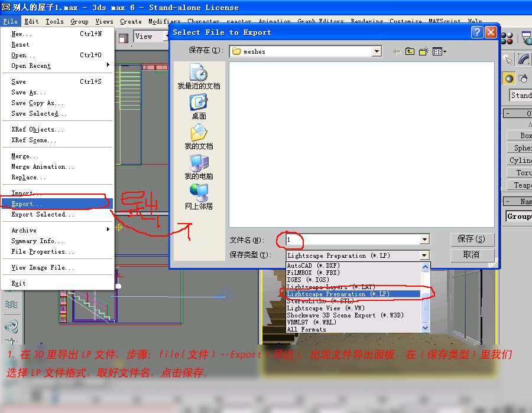Screen dimensions: 532x413
Task: Click the file type list scroll-up arrow
Action: coord(425,267)
